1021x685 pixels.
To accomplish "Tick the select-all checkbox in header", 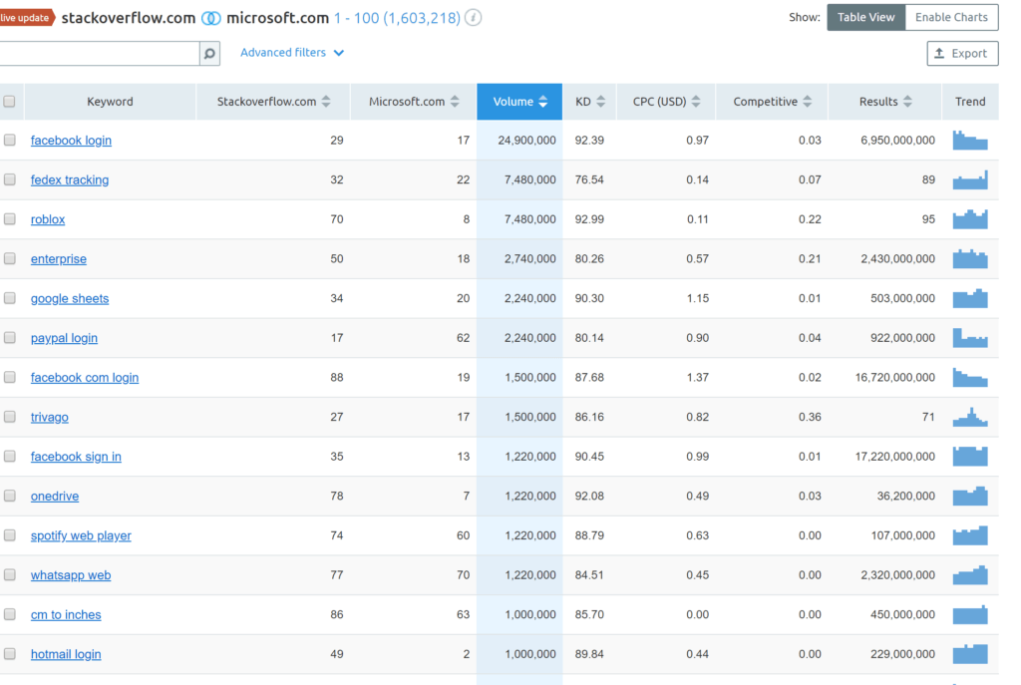I will click(9, 102).
